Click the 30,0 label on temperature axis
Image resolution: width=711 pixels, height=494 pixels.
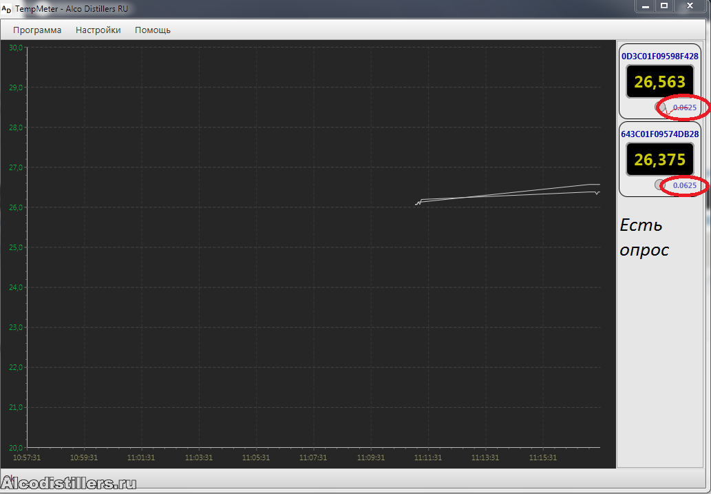tap(15, 48)
